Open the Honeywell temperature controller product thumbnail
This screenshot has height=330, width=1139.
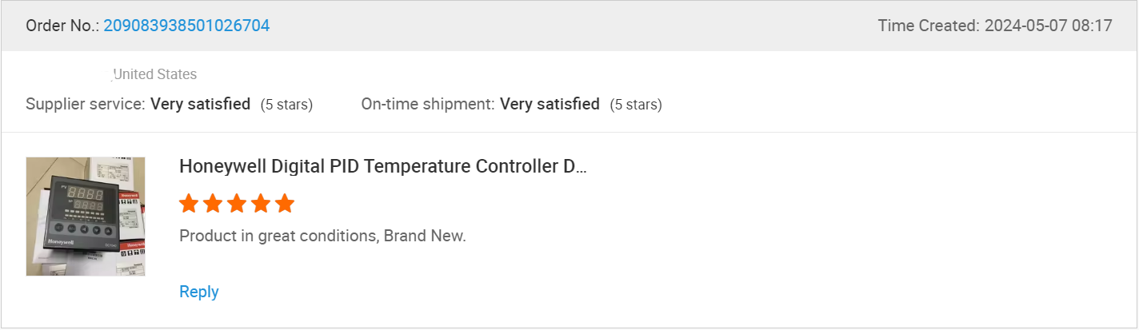(x=86, y=217)
